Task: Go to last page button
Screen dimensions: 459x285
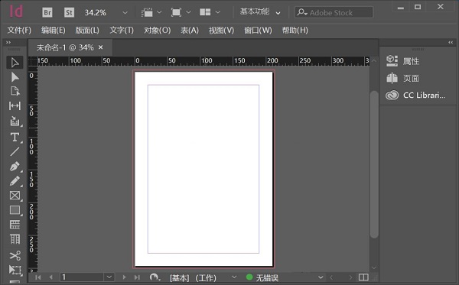Action: (x=137, y=277)
